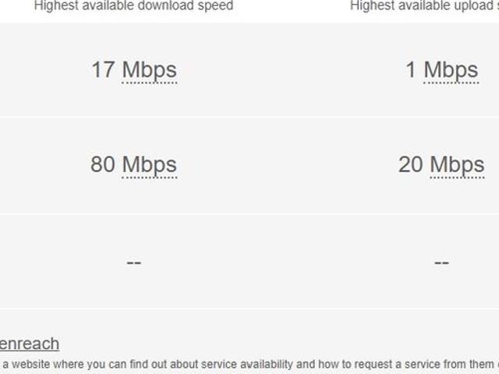Click the Mbps abbreviation beside 20
This screenshot has width=499, height=374.
(457, 165)
